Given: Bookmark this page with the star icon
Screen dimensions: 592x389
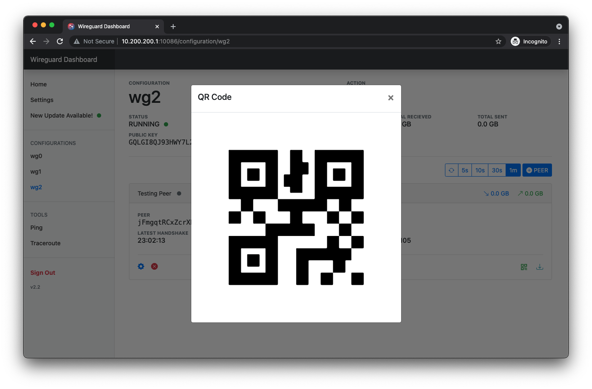Looking at the screenshot, I should pos(498,41).
